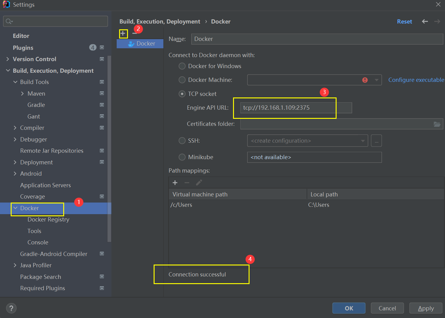Viewport: 445px width, 318px height.
Task: Select TCP socket radio option
Action: [x=182, y=94]
